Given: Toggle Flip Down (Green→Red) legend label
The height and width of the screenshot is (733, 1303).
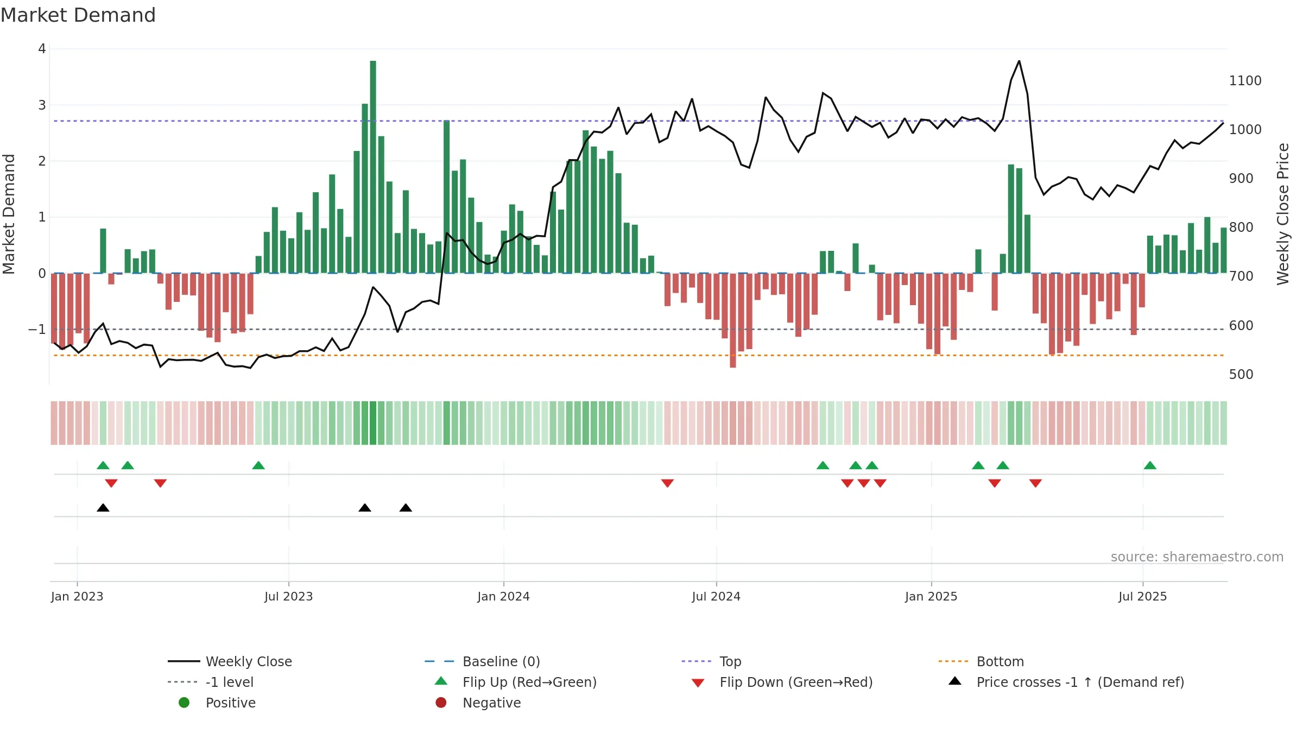Looking at the screenshot, I should (x=796, y=682).
